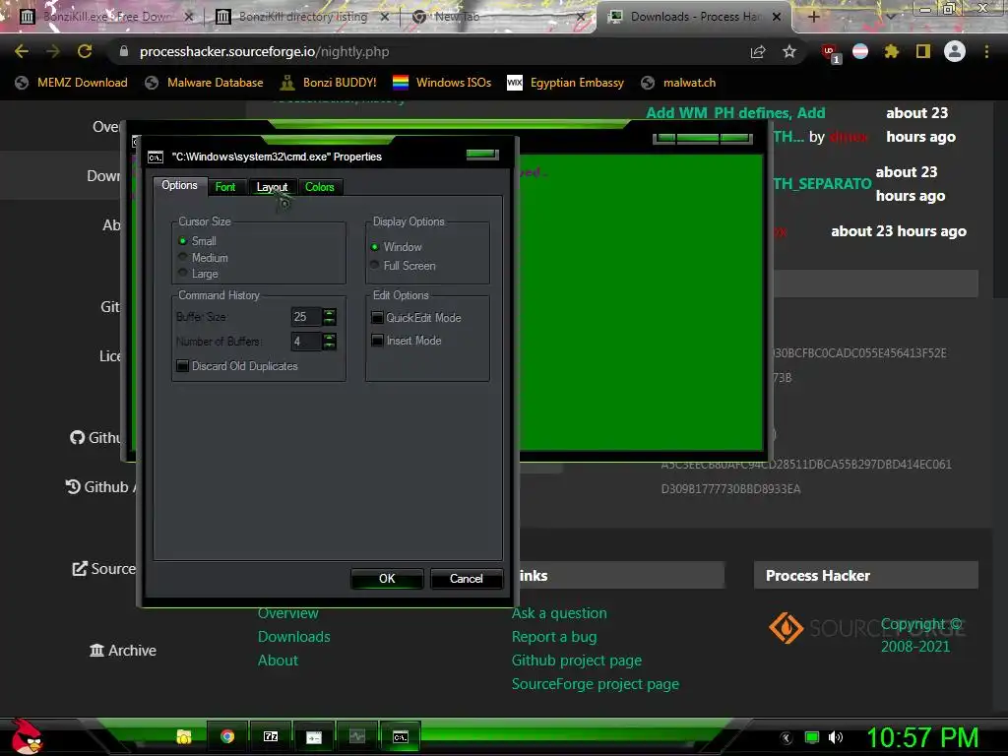This screenshot has height=756, width=1008.
Task: Click the taskbar clock showing 10:57 PM
Action: pyautogui.click(x=922, y=737)
